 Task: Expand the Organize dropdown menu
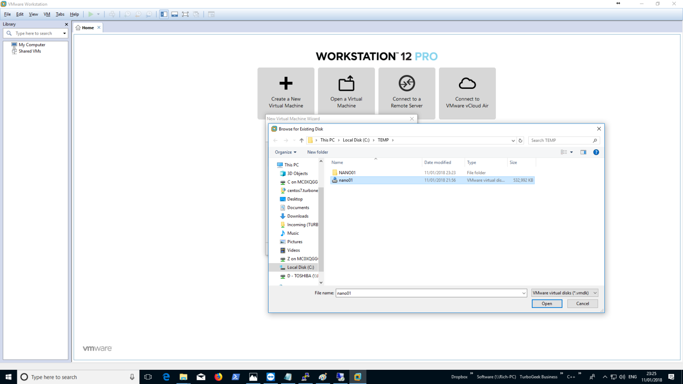285,152
